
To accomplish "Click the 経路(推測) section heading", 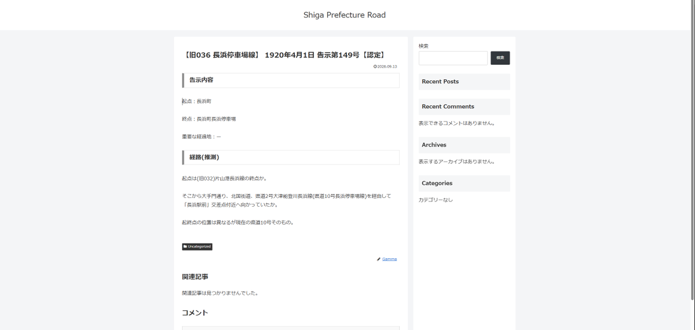I will point(291,157).
